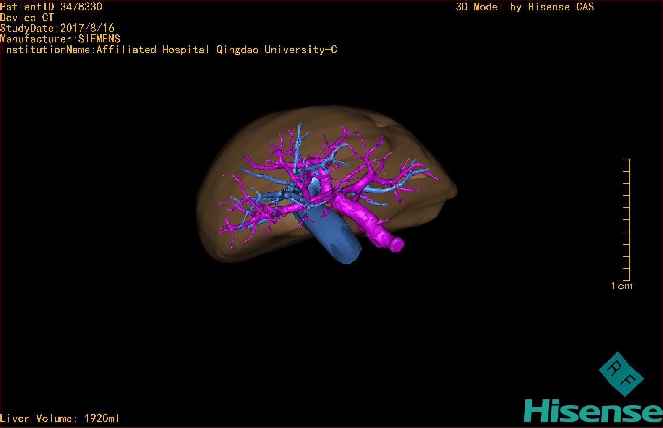The image size is (663, 428).
Task: Click the PatientID:3478330 text overlay
Action: 51,7
